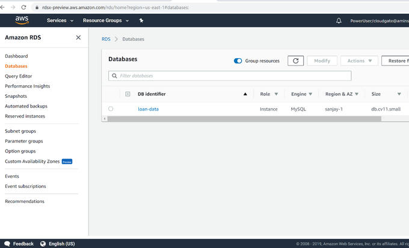Image resolution: width=409 pixels, height=248 pixels.
Task: Open Event subscriptions page
Action: [x=25, y=186]
